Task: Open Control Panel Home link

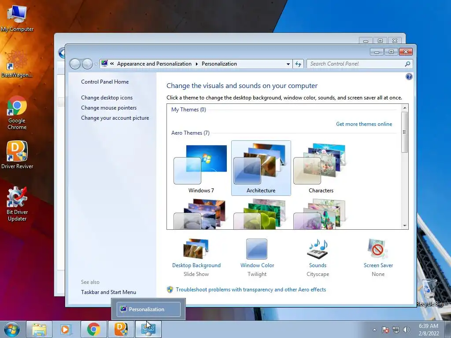Action: [x=105, y=81]
